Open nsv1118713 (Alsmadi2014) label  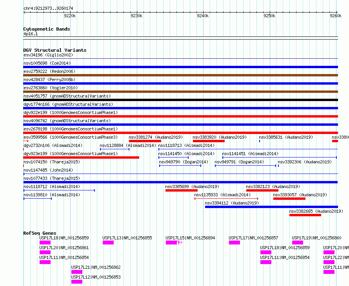[186, 145]
